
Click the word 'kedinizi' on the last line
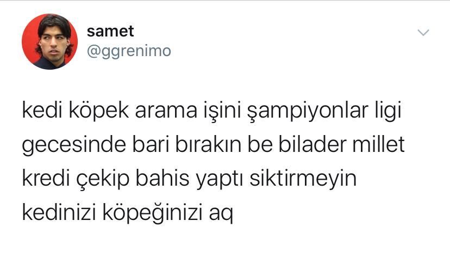[59, 212]
